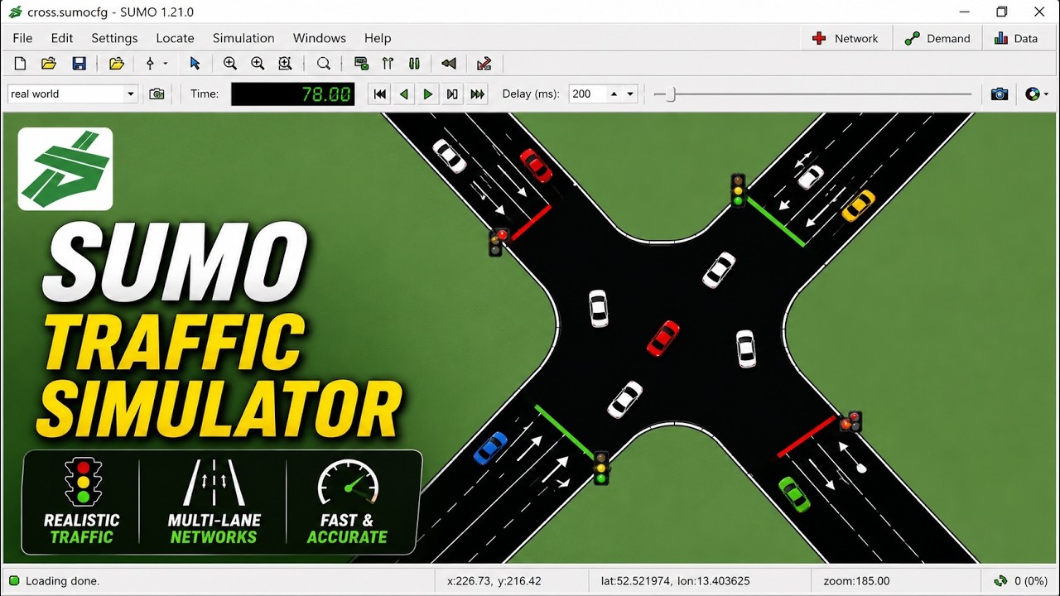Open the Edit menu
Image resolution: width=1060 pixels, height=596 pixels.
pos(62,38)
